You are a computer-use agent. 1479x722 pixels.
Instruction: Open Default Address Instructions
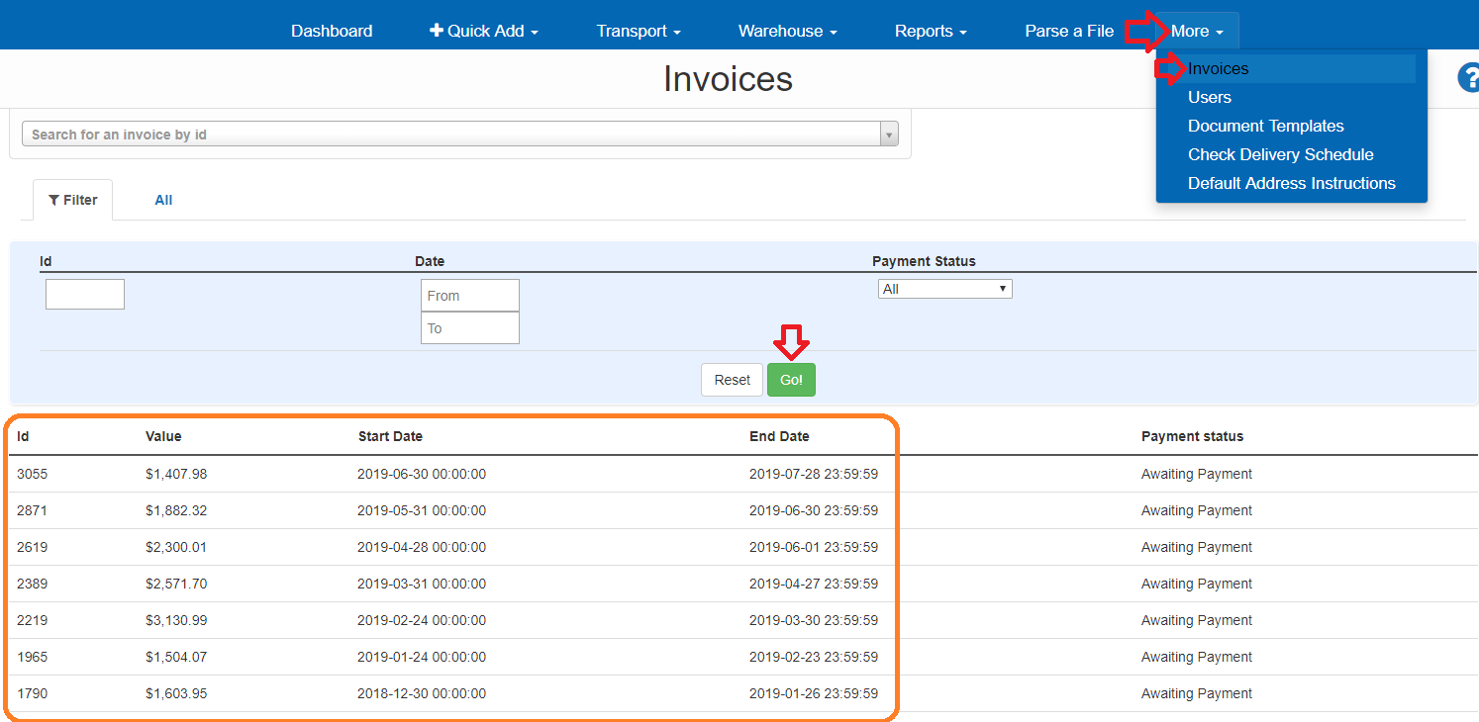pos(1291,183)
